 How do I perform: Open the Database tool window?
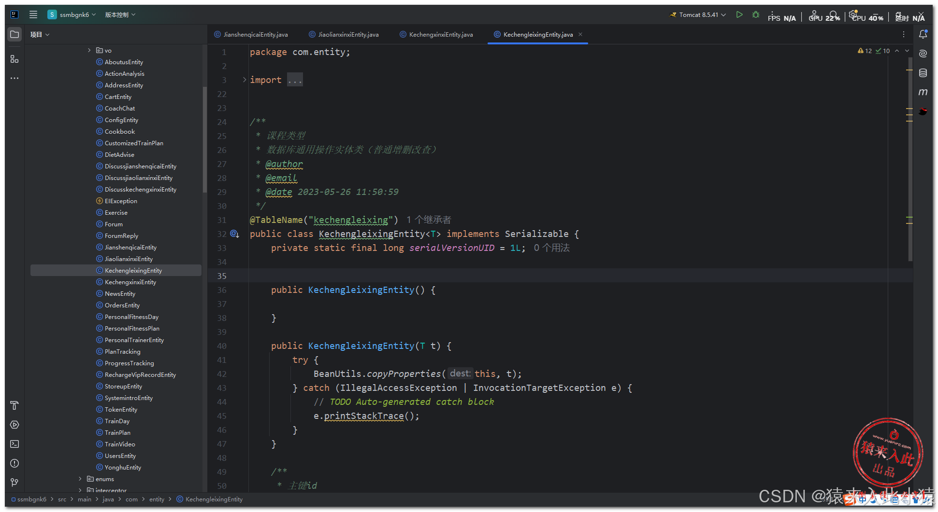pos(923,73)
